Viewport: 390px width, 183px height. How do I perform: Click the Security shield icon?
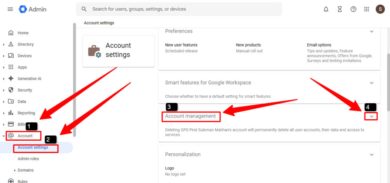[11, 90]
